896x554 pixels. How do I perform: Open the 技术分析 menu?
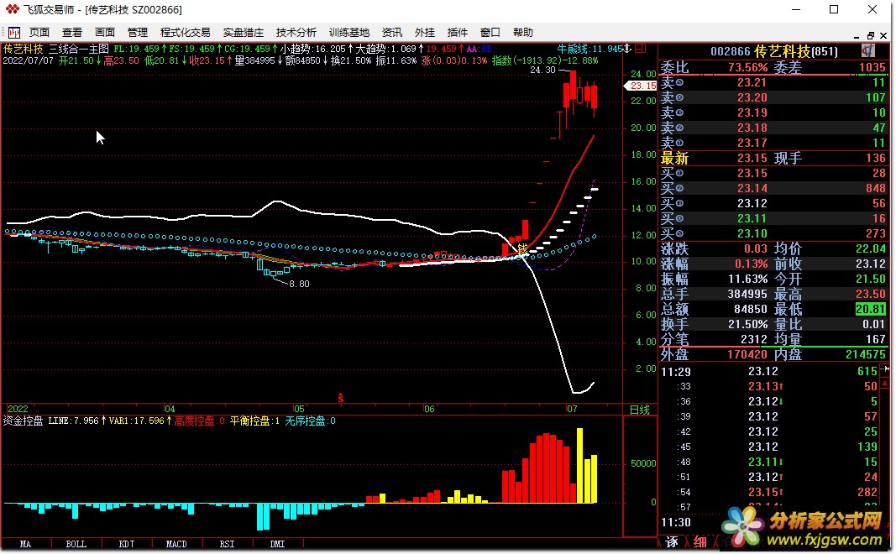[x=296, y=33]
